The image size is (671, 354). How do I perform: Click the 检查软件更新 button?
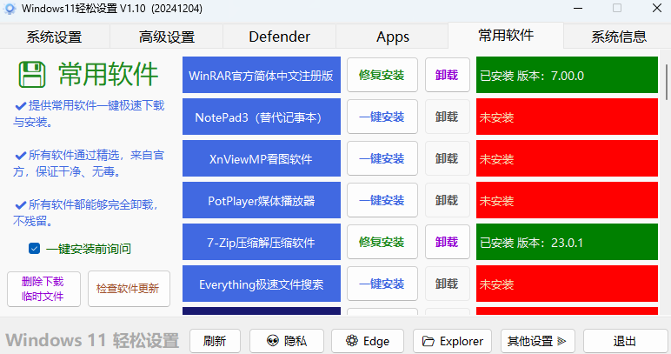129,289
